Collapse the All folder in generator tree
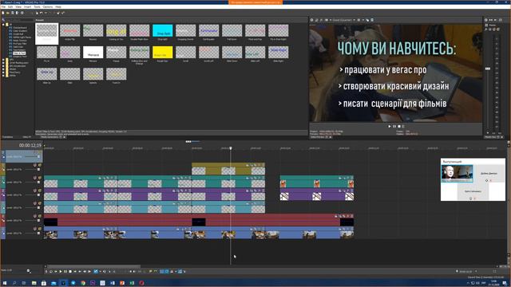This screenshot has width=511, height=287. point(3,25)
